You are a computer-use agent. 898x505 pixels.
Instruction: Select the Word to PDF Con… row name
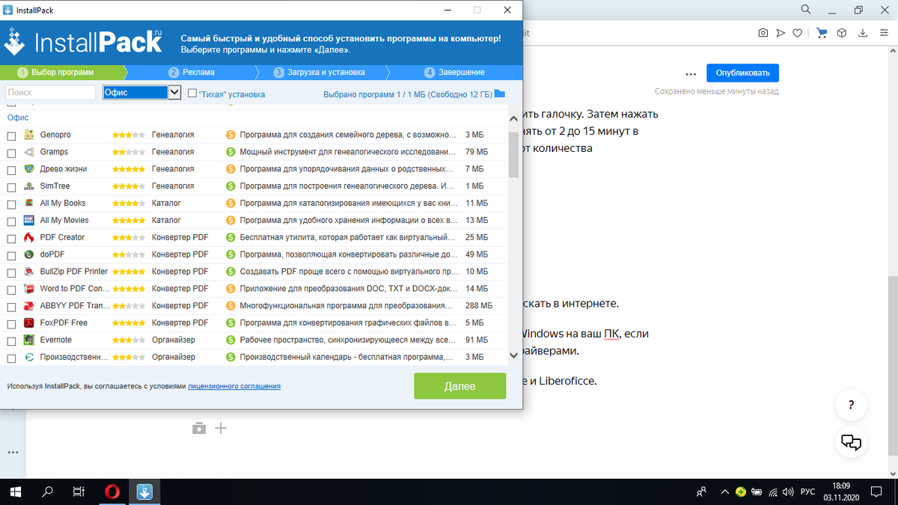(x=73, y=289)
